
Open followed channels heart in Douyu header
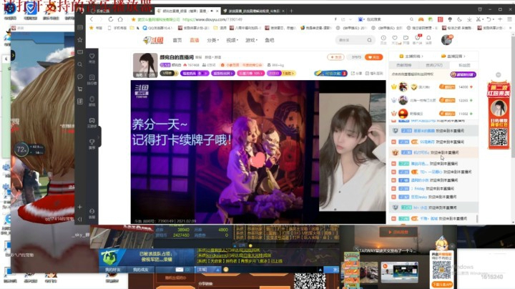395,39
